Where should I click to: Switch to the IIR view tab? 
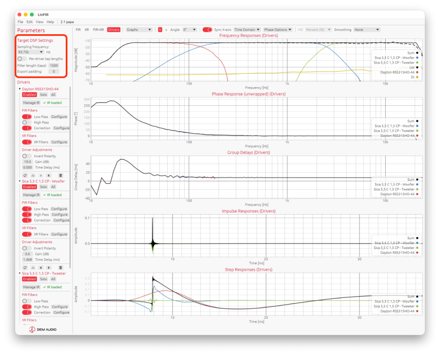tap(87, 29)
